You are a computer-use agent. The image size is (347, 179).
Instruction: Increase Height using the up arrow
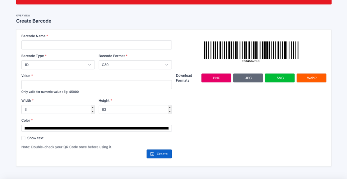pos(170,107)
